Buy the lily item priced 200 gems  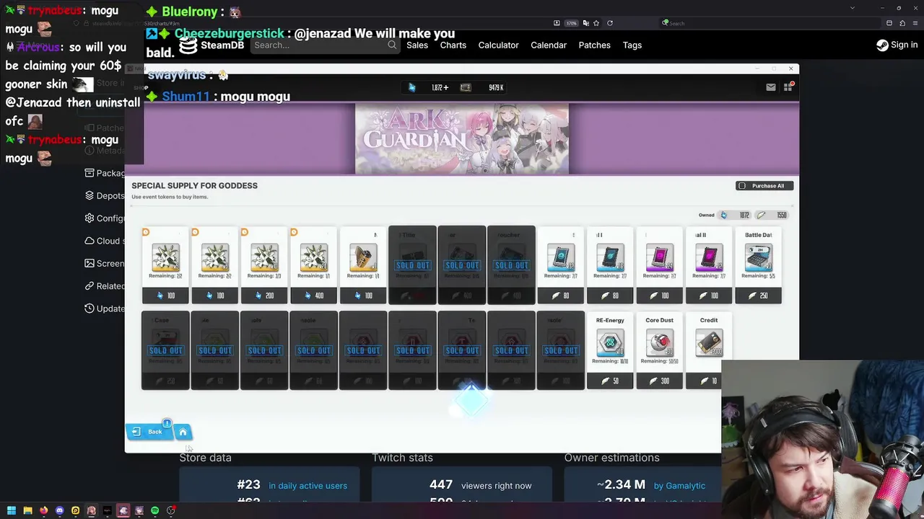click(x=264, y=296)
